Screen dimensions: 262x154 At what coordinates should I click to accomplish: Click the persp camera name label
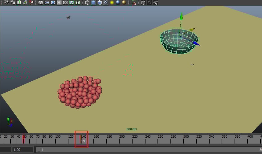[x=132, y=129]
